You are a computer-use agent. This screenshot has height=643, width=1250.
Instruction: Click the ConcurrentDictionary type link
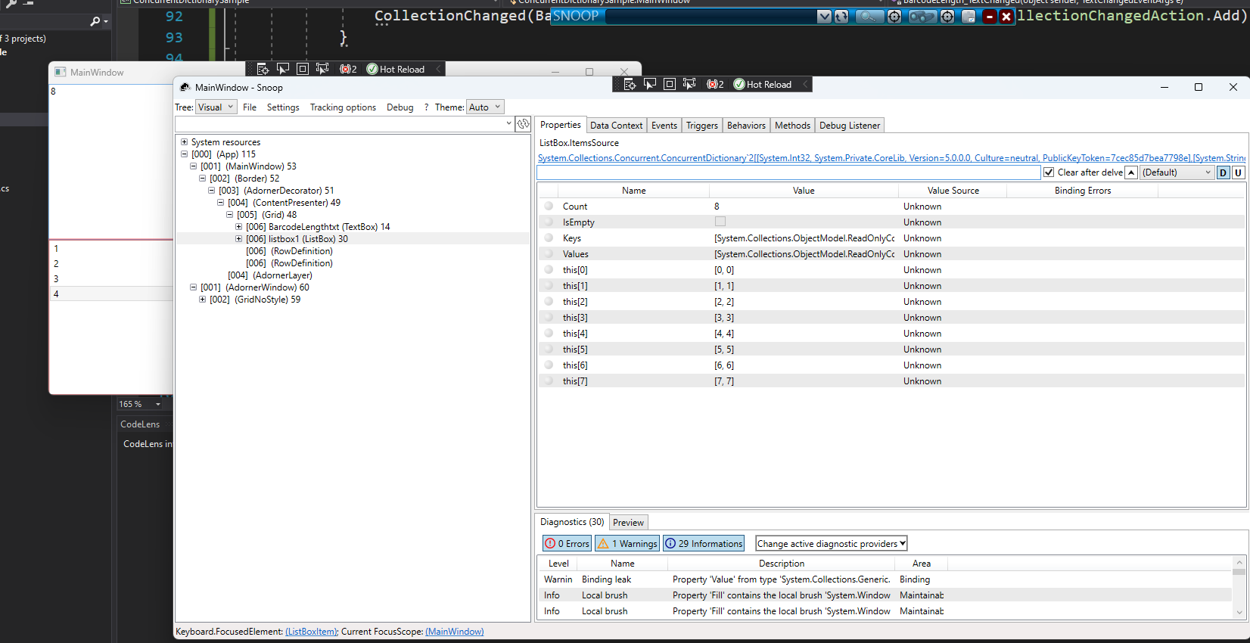point(891,158)
